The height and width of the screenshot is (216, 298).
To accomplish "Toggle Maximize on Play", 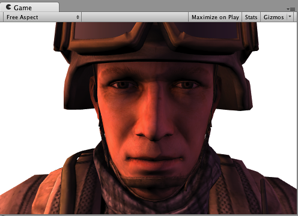I will tap(215, 17).
